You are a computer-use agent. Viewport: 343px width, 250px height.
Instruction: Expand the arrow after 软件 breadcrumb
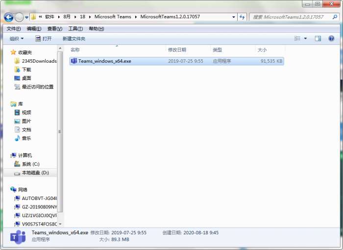[x=59, y=17]
